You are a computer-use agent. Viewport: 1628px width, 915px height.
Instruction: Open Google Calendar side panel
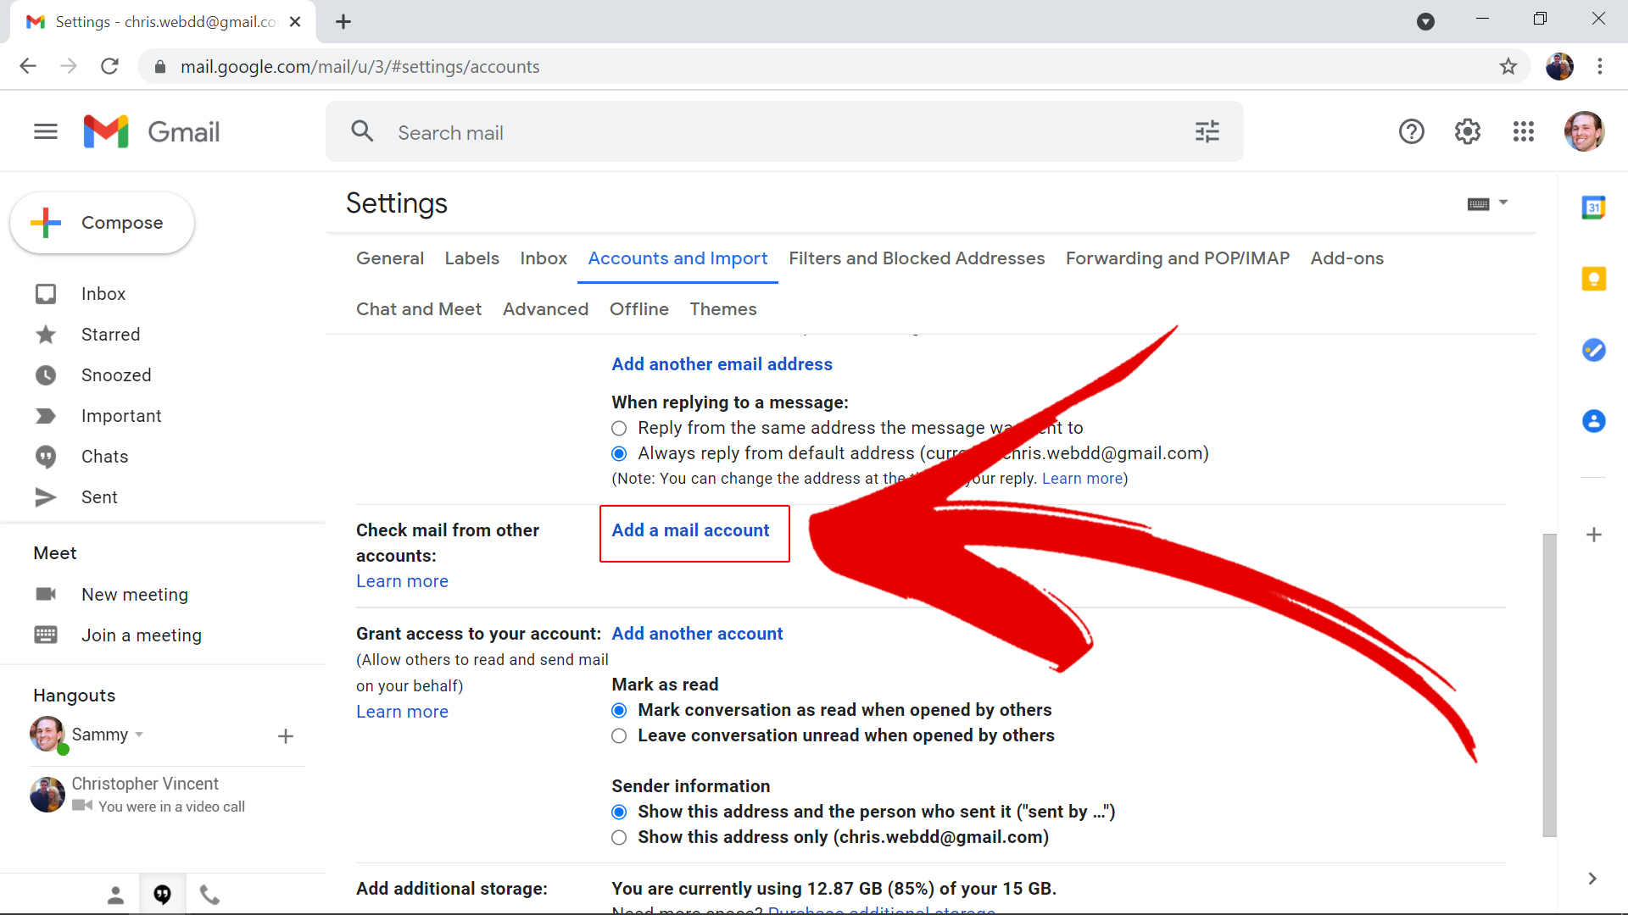pos(1593,208)
